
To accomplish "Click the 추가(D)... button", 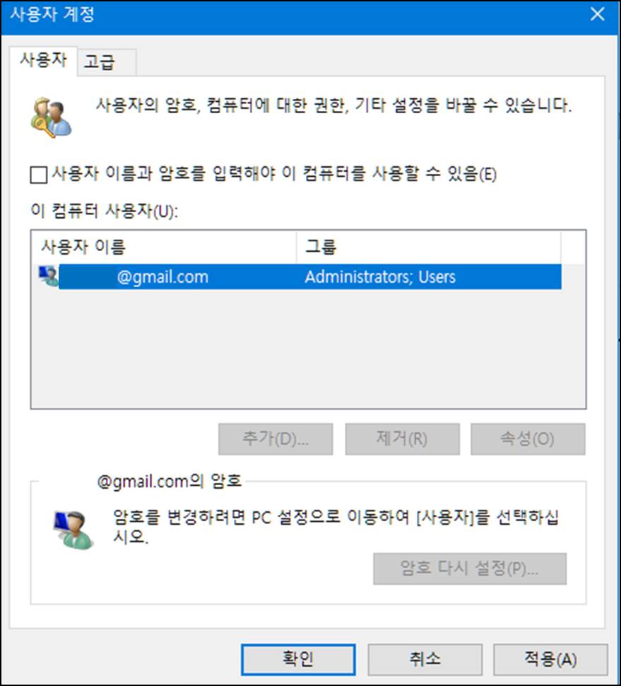I will (276, 438).
